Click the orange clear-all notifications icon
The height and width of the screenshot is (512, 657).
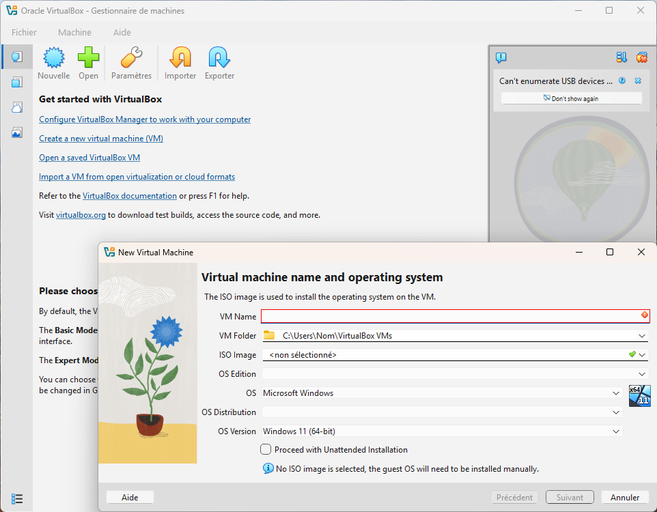point(641,57)
